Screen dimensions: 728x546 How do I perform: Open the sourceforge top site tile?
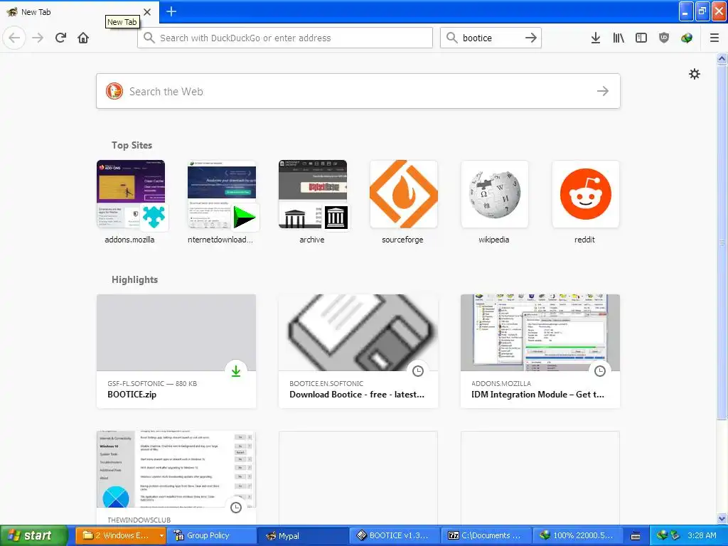[404, 203]
